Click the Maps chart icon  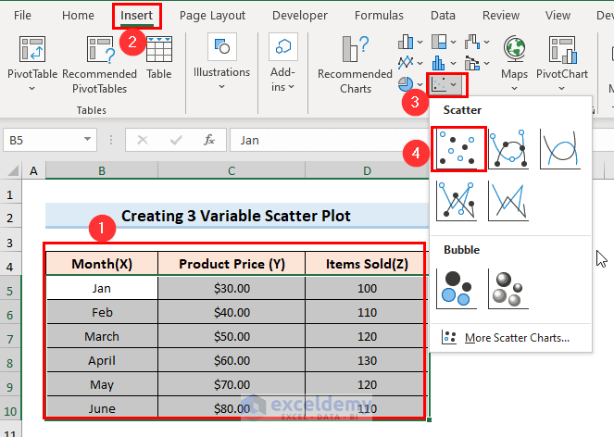tap(514, 49)
